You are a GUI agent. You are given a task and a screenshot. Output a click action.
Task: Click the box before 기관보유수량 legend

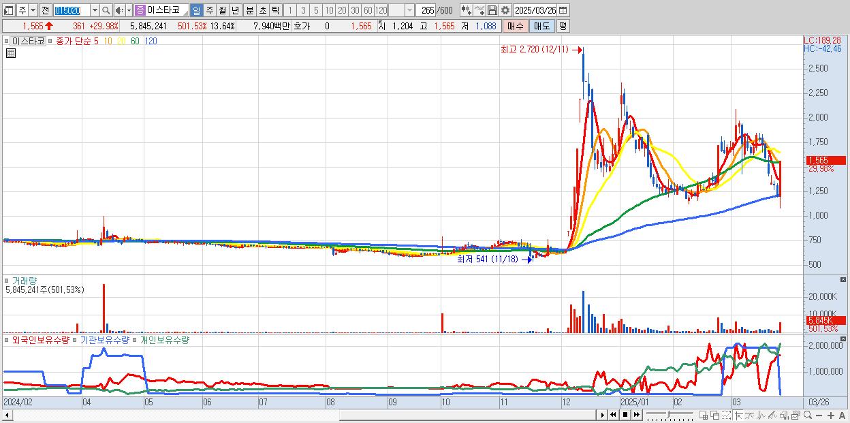click(75, 339)
